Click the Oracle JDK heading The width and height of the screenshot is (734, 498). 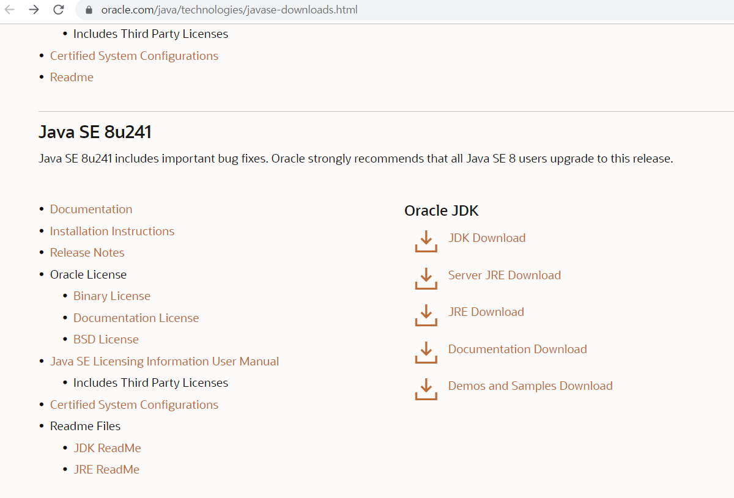pos(442,211)
